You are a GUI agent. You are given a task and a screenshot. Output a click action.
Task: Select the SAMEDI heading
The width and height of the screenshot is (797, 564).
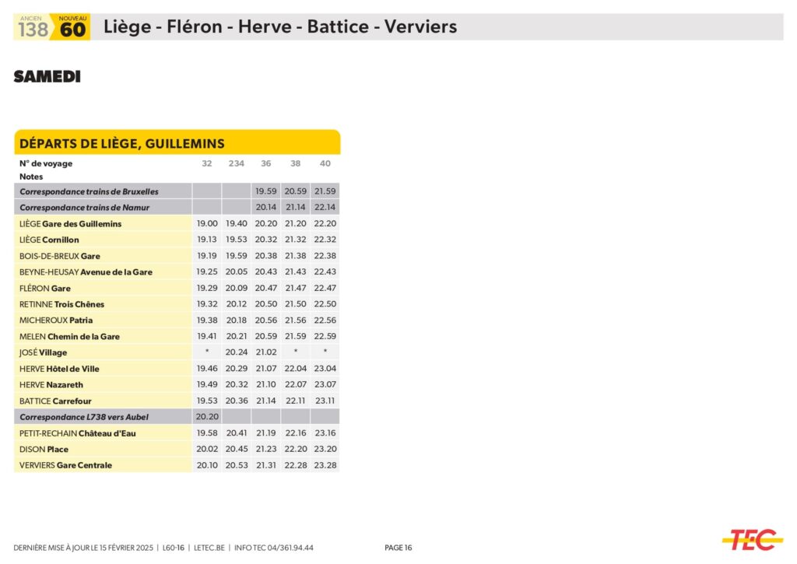pos(47,77)
